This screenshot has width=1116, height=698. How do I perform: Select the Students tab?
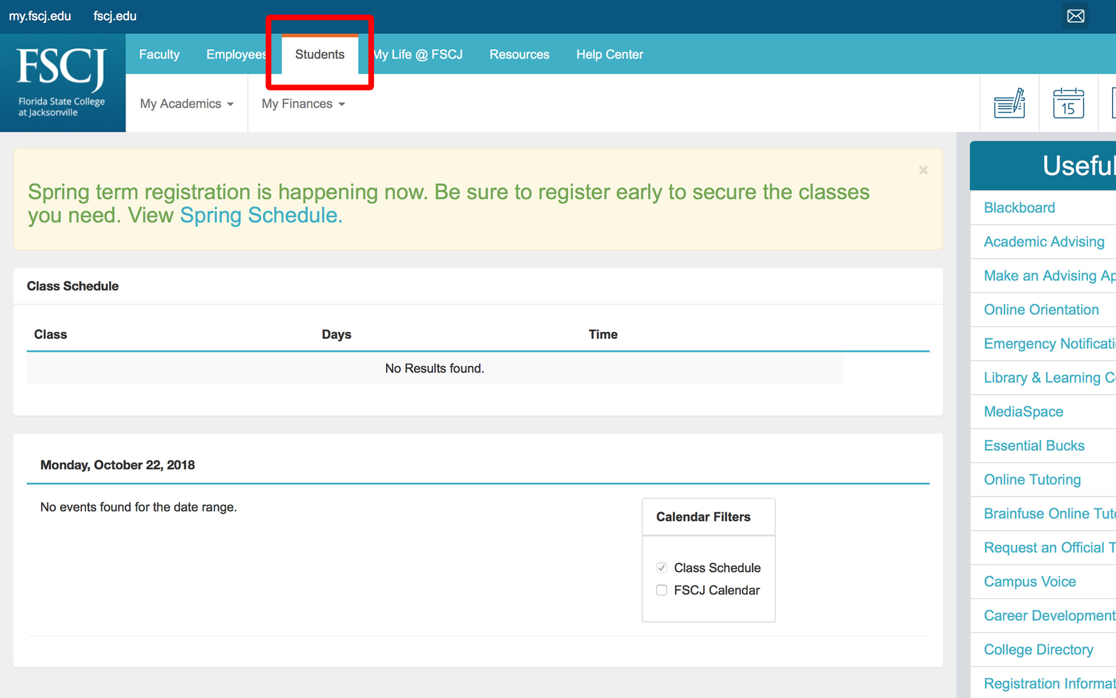pyautogui.click(x=320, y=54)
